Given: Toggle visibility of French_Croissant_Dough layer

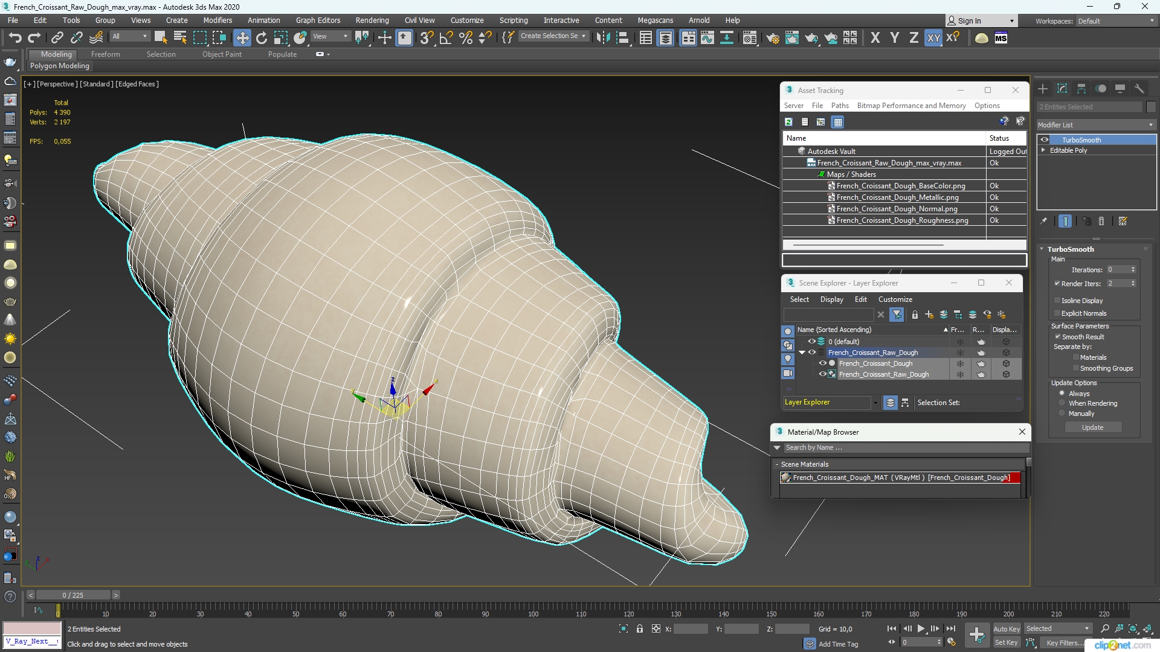Looking at the screenshot, I should pos(822,363).
